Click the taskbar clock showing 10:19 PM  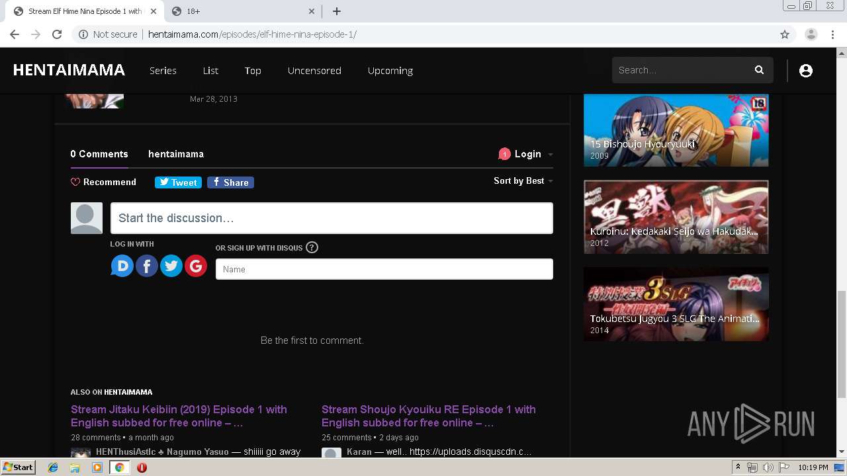point(813,467)
